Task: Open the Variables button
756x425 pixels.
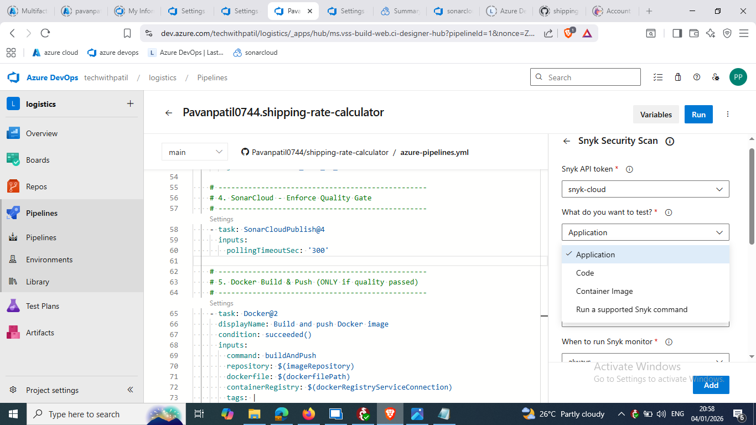Action: (x=656, y=115)
